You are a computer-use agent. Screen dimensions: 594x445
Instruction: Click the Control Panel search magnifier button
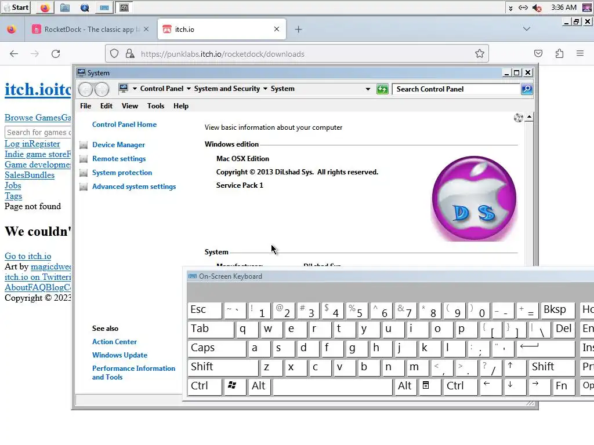point(527,89)
